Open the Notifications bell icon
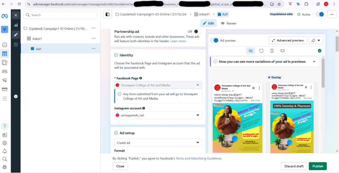339x173 pixels. coord(5,151)
